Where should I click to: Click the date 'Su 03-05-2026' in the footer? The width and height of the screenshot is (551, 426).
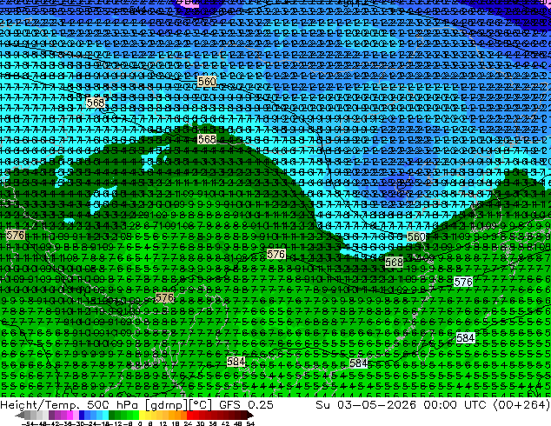click(x=366, y=404)
